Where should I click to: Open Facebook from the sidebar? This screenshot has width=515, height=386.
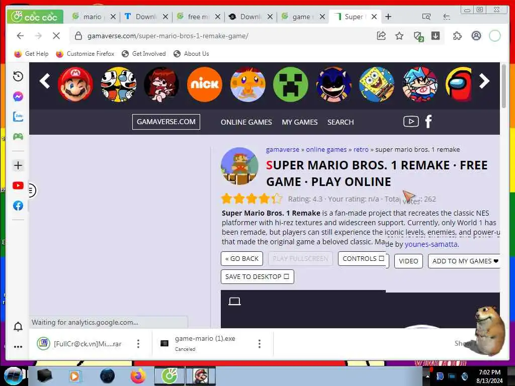(x=18, y=206)
